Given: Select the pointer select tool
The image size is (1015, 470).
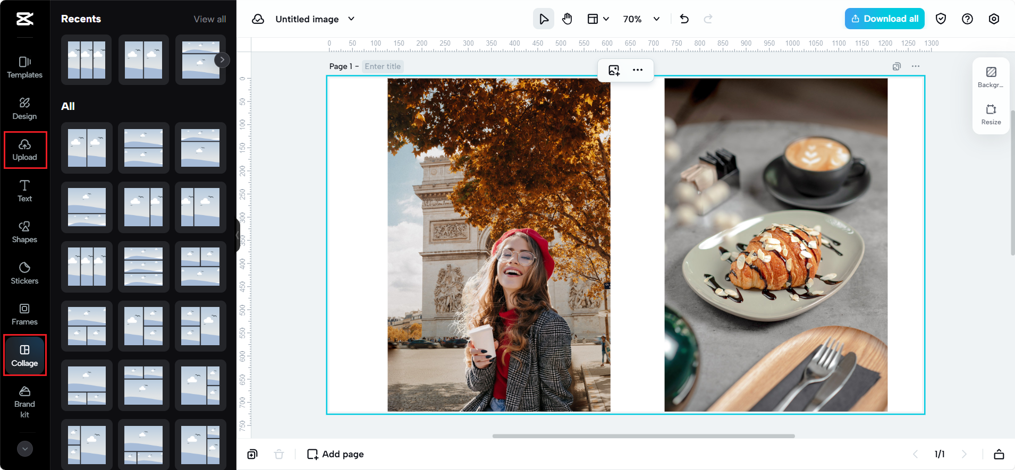Looking at the screenshot, I should point(543,19).
